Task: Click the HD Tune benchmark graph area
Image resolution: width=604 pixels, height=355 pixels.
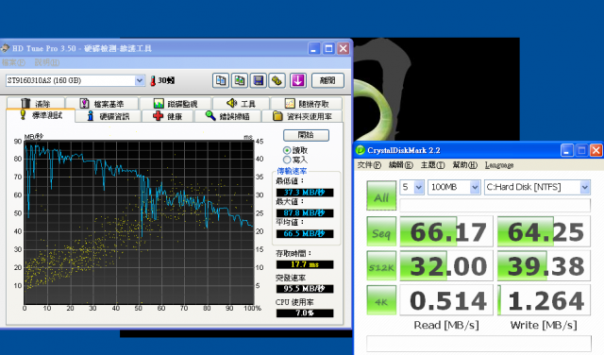Action: [139, 223]
